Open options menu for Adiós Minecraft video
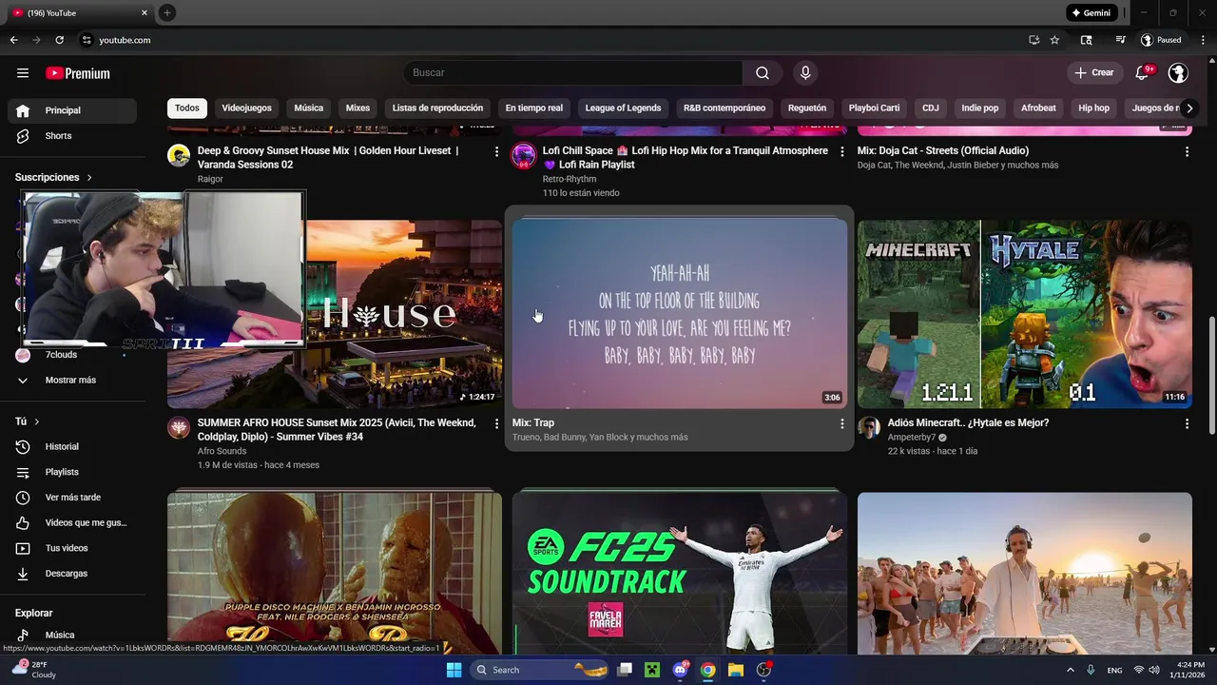 1187,424
